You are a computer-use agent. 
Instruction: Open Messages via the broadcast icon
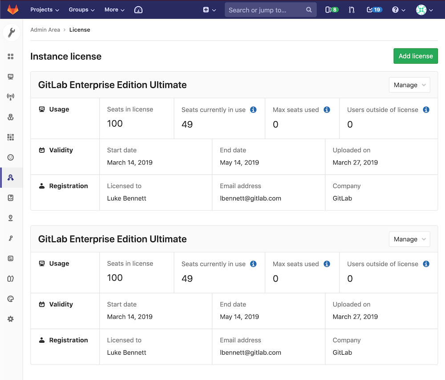click(x=11, y=97)
